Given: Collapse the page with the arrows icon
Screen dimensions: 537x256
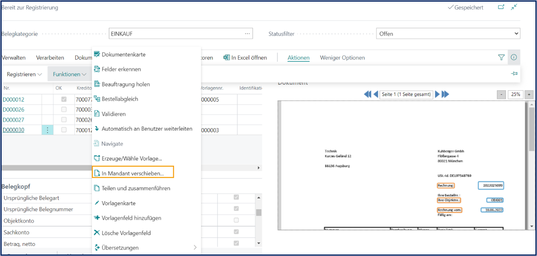Looking at the screenshot, I should (x=514, y=7).
